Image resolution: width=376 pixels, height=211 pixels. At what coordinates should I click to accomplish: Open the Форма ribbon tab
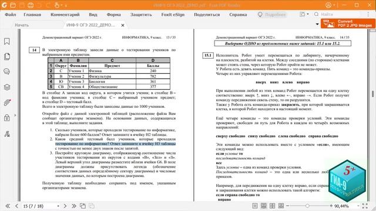[113, 15]
